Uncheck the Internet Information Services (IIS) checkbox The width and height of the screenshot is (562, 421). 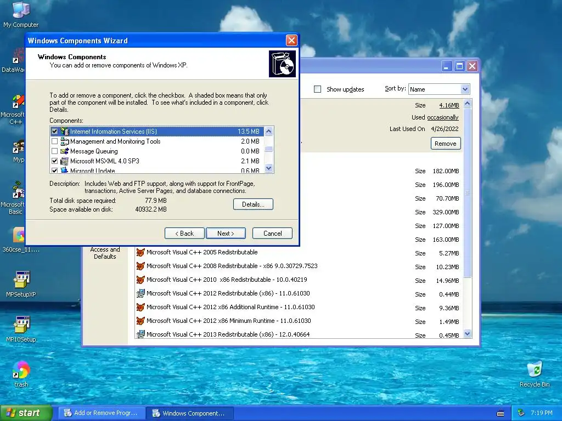tap(54, 132)
